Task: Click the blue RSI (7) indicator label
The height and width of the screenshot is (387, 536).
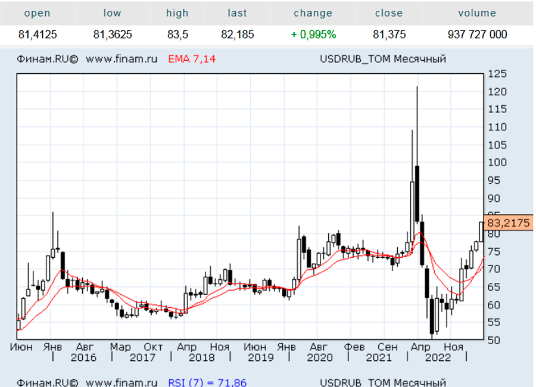Action: point(207,382)
